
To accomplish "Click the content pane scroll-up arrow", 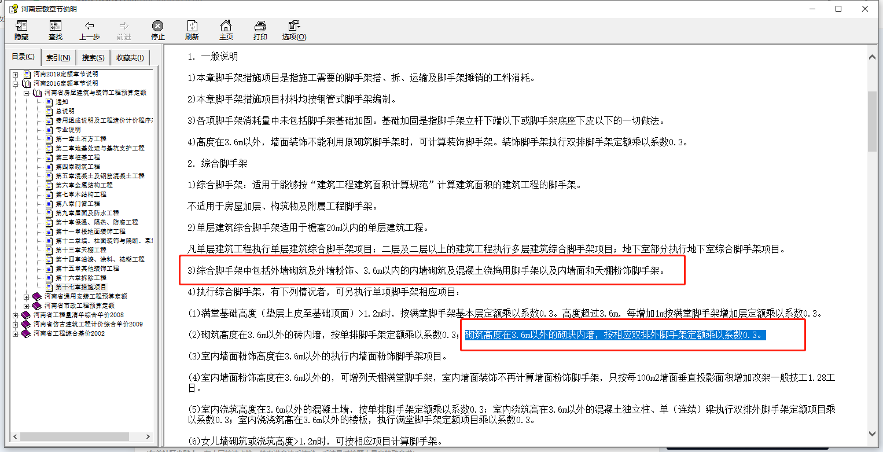I will [x=872, y=56].
